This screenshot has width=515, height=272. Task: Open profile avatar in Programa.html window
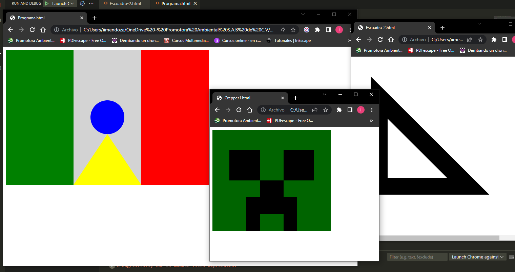(339, 30)
